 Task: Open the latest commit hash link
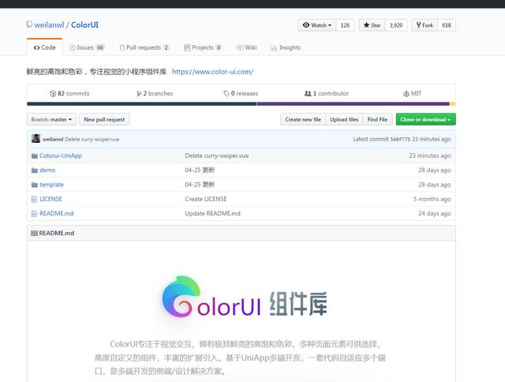point(400,139)
